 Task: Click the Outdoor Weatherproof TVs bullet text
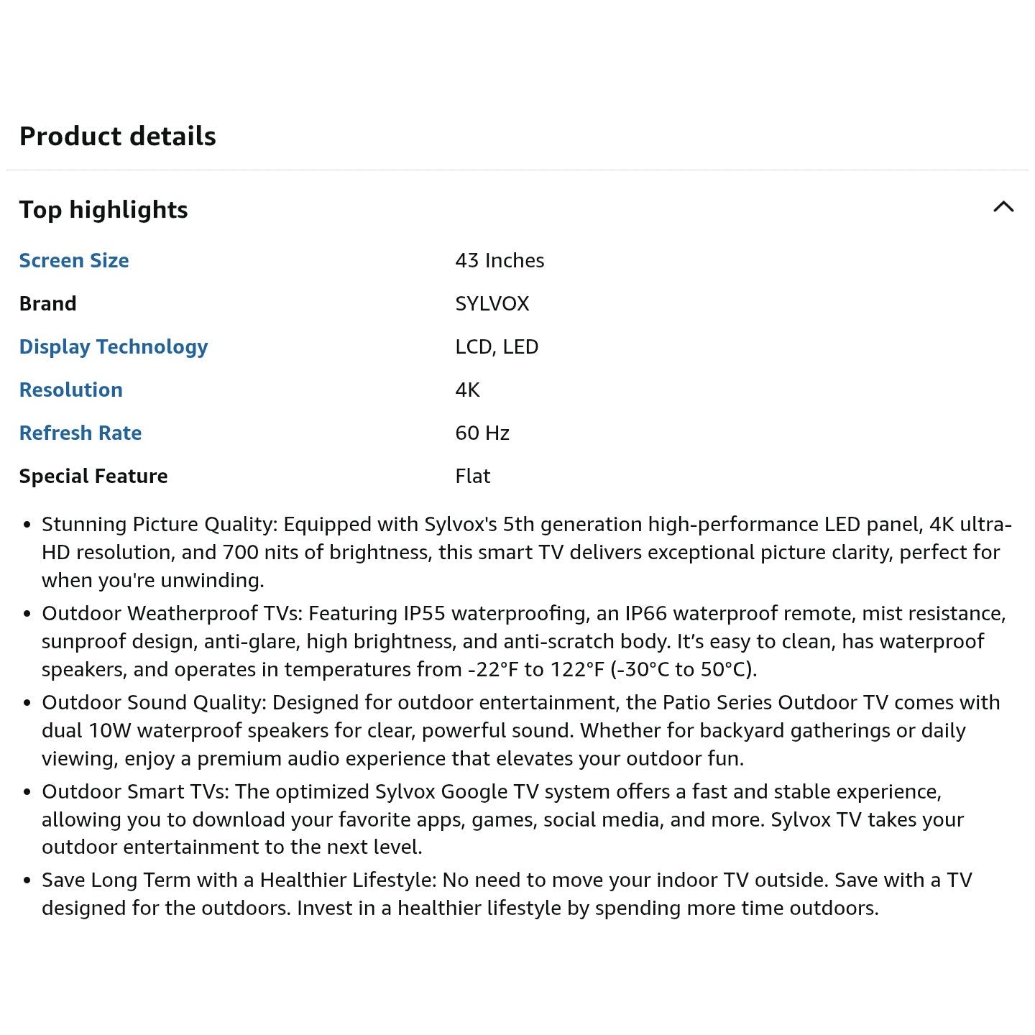[x=524, y=641]
